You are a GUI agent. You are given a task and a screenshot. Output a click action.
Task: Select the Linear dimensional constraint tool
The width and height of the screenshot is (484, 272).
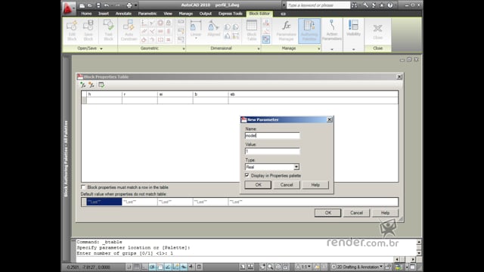196,29
